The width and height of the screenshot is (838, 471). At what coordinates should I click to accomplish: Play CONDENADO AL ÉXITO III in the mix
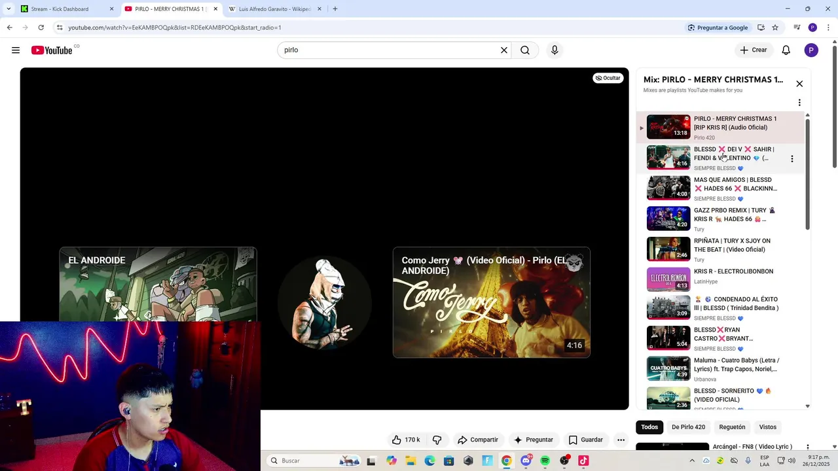tap(720, 308)
